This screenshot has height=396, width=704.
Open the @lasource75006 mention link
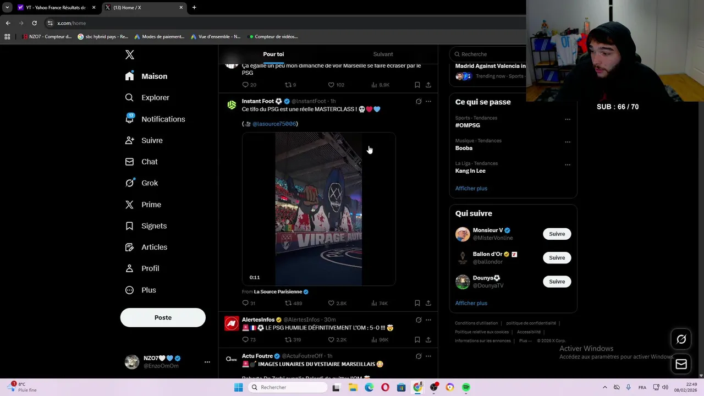click(x=274, y=124)
